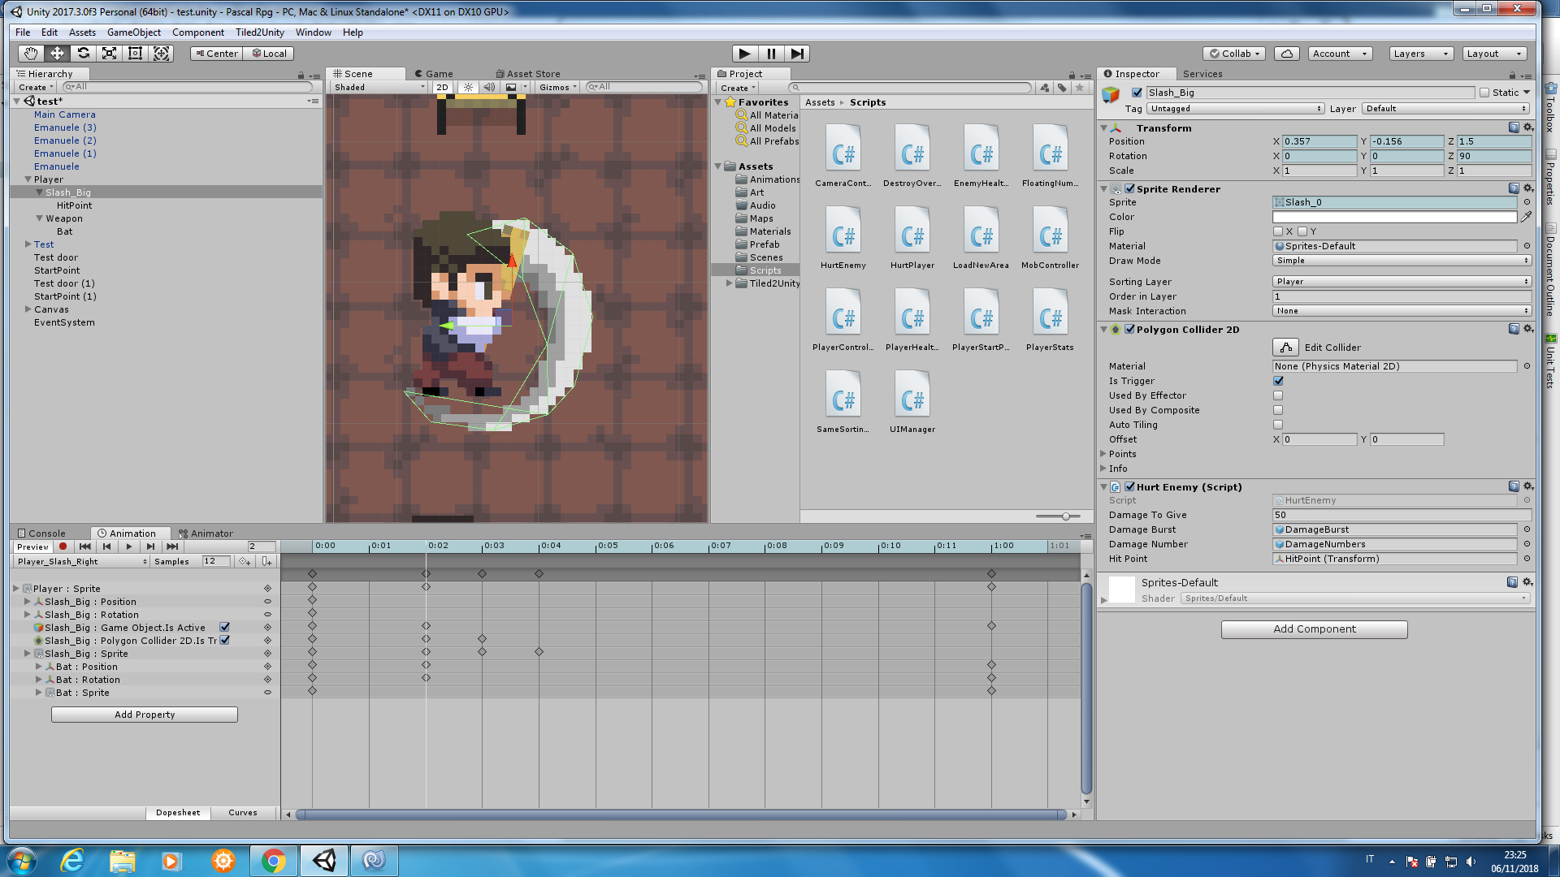The height and width of the screenshot is (877, 1560).
Task: Open the Tiled2Unity menu
Action: [260, 32]
